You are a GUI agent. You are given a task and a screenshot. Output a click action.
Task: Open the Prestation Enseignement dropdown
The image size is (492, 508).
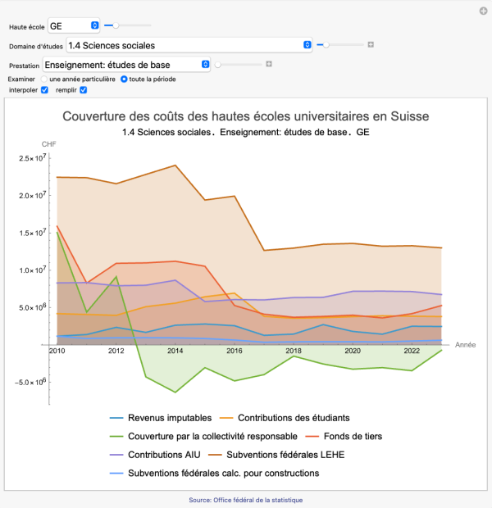coord(127,64)
